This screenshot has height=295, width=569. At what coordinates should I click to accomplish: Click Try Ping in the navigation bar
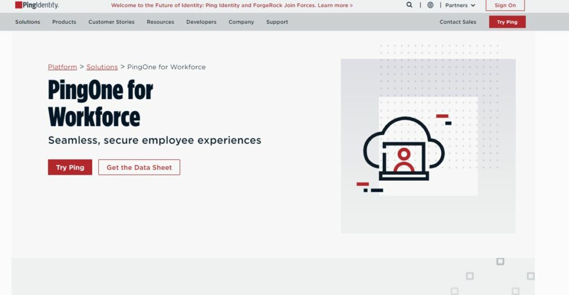[507, 22]
